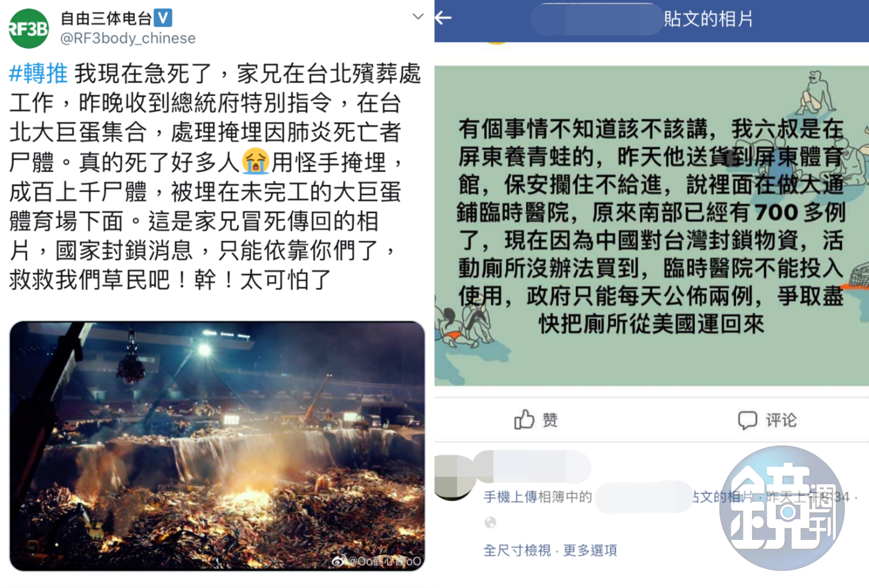Viewport: 869px width, 588px height.
Task: Click the comment speech bubble icon
Action: [x=747, y=420]
